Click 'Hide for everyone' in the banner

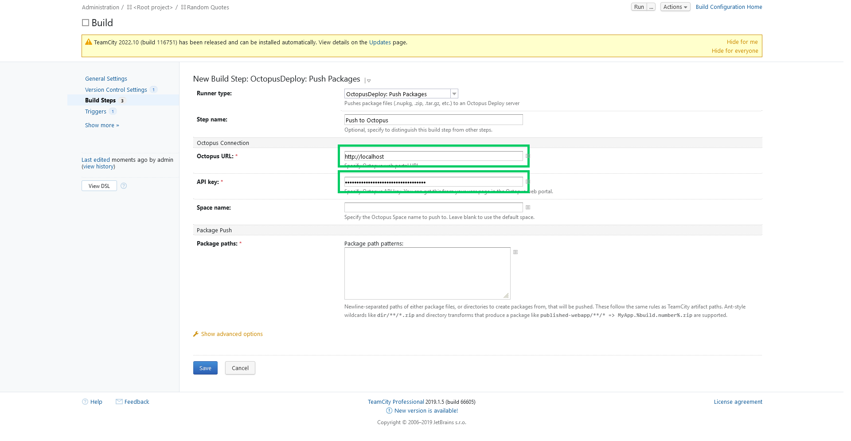coord(735,51)
